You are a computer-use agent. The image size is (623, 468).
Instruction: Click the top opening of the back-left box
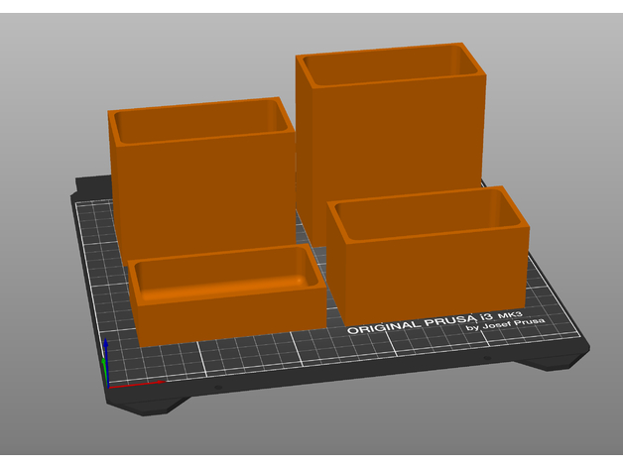pos(198,119)
